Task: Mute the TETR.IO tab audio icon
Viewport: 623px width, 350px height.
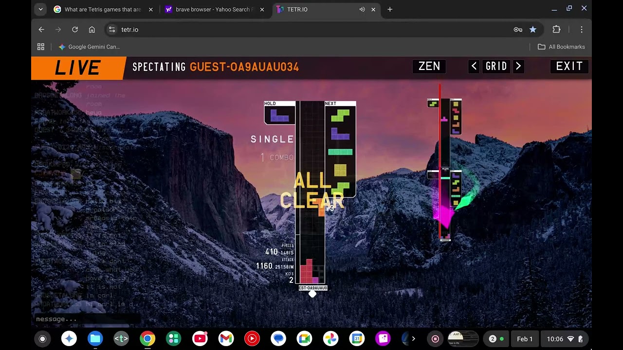Action: (x=362, y=9)
